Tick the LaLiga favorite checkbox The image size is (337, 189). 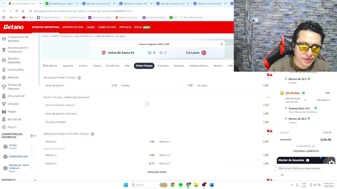click(x=32, y=146)
